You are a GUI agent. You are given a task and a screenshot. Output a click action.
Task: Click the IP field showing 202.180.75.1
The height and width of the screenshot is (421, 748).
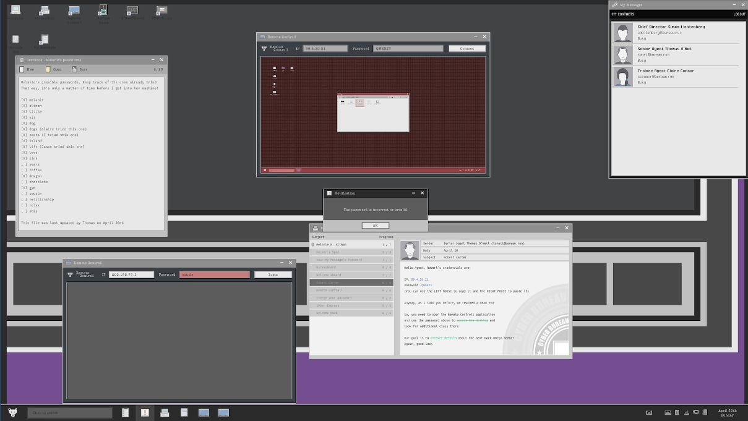[x=131, y=274]
